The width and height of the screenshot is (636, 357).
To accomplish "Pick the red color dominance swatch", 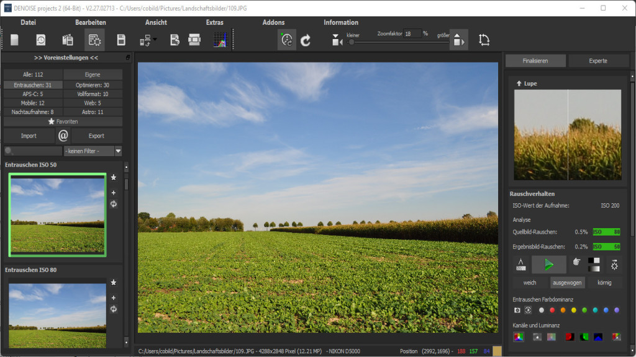I will pyautogui.click(x=552, y=310).
